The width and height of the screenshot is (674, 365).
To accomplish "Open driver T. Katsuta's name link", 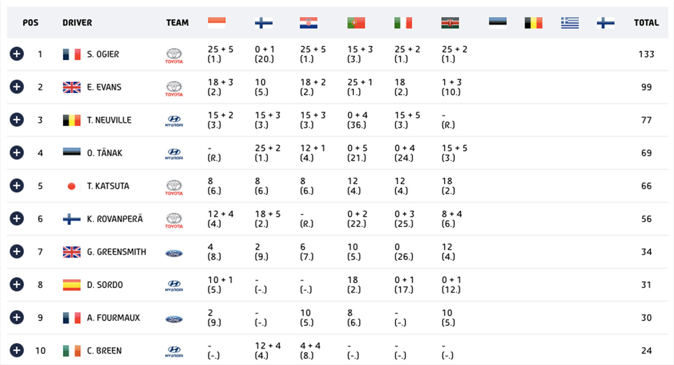I will coord(108,186).
